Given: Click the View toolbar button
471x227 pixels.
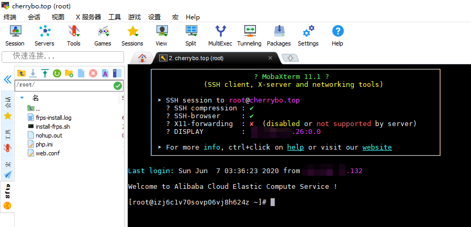Looking at the screenshot, I should [x=161, y=36].
